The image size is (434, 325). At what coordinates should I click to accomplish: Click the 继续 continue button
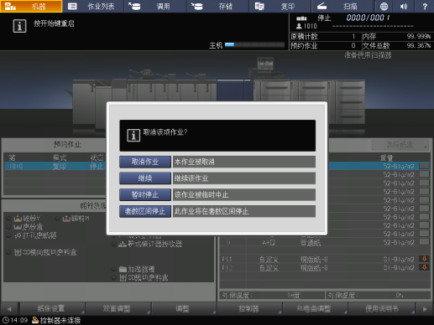[x=145, y=178]
